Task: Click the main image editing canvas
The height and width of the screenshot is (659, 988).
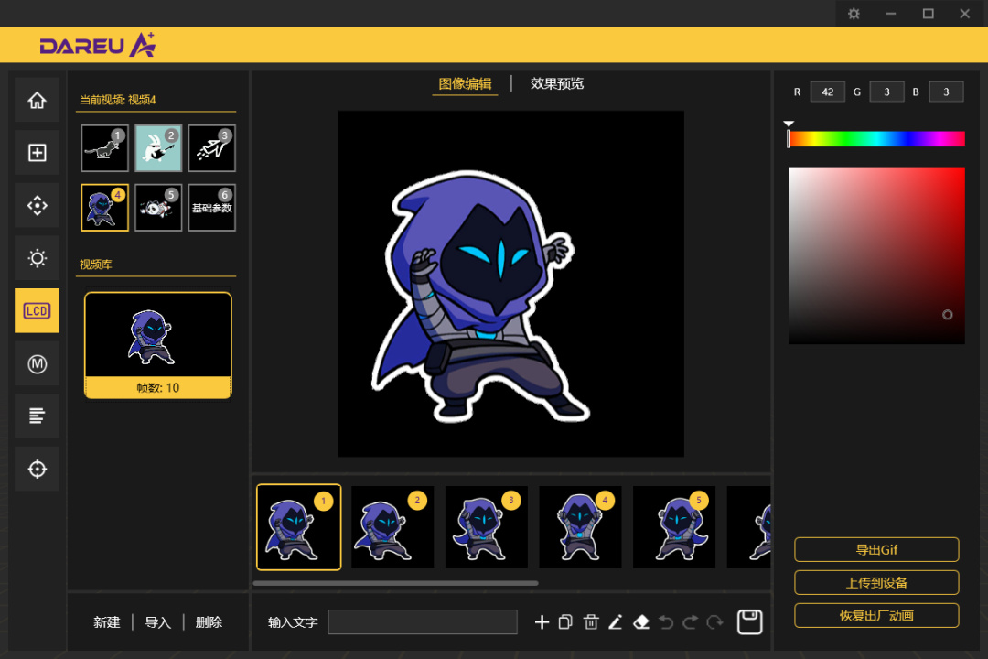Action: click(x=511, y=284)
